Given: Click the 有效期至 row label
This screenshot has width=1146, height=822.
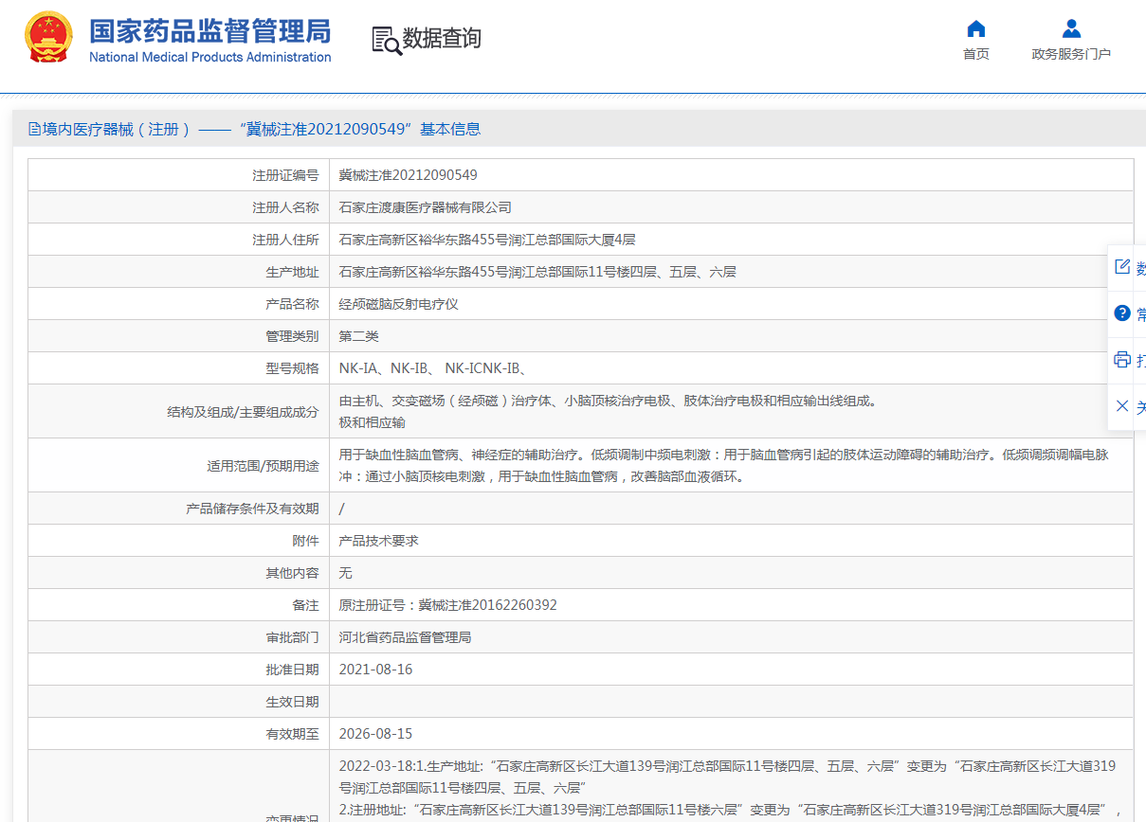Looking at the screenshot, I should [x=292, y=734].
